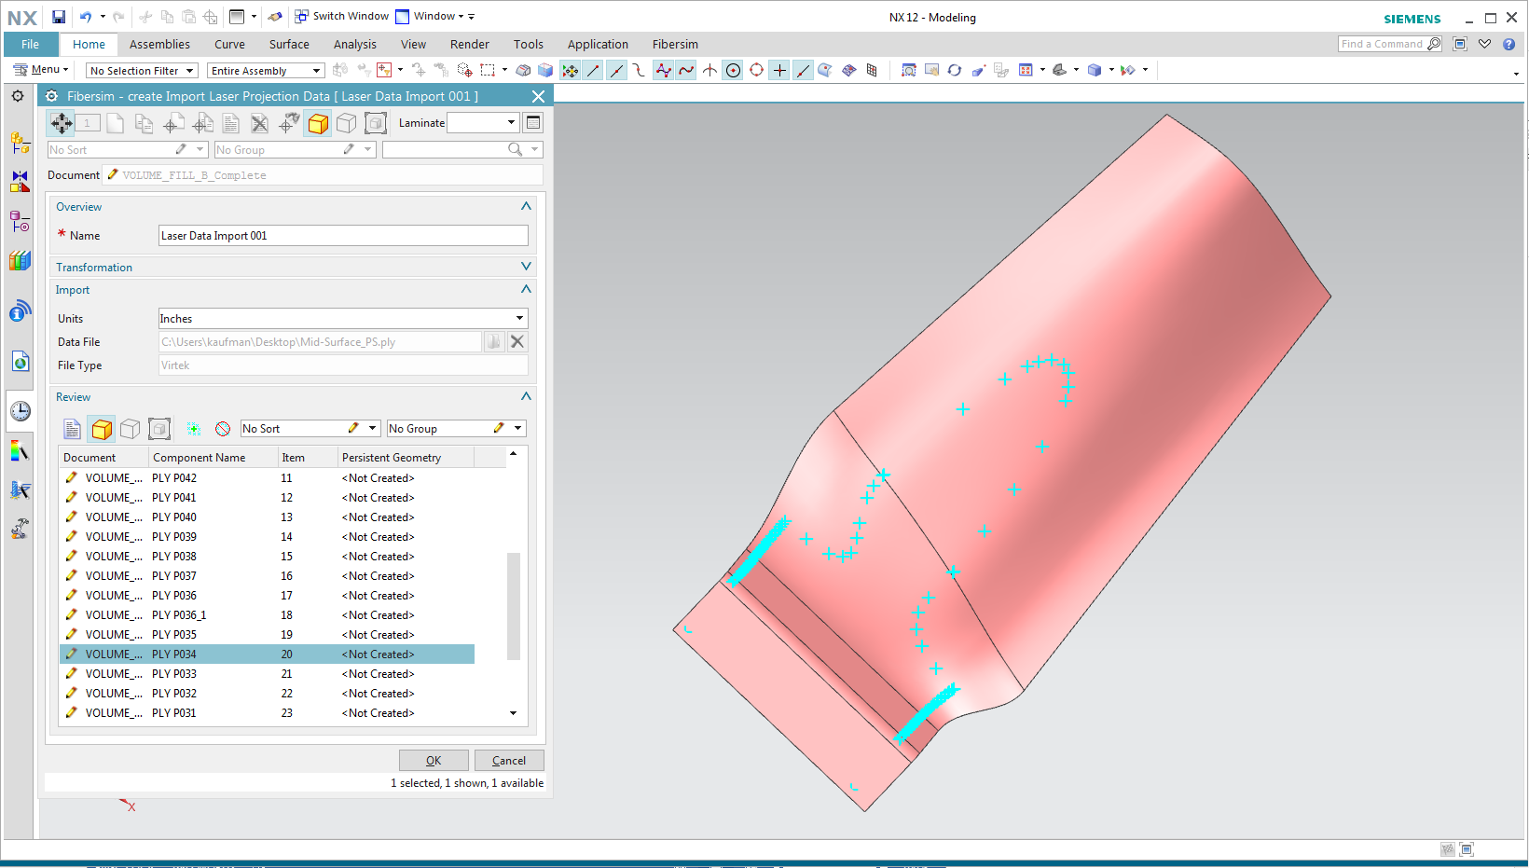
Task: Open the No Selection Filter dropdown
Action: point(142,71)
